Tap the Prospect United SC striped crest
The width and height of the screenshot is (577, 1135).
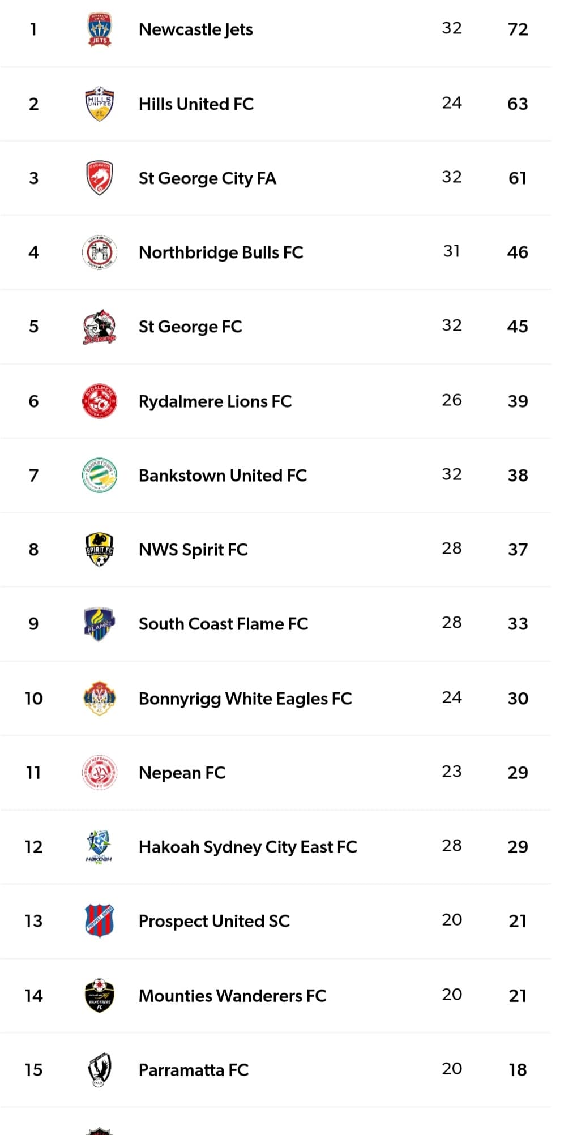99,921
